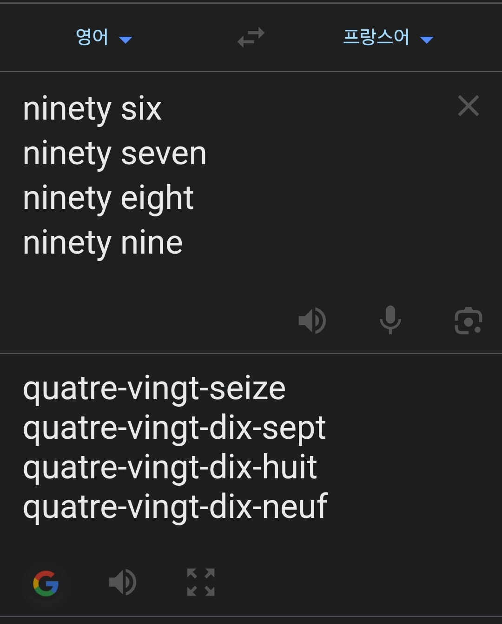Play the French translation audio

pos(123,582)
